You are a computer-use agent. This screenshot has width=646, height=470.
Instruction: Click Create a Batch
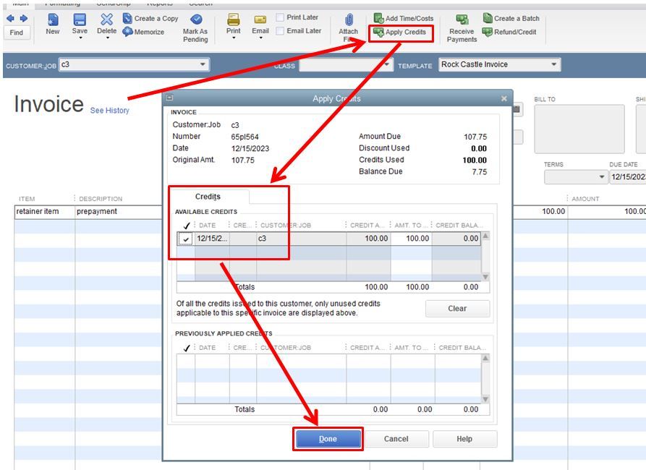click(511, 18)
